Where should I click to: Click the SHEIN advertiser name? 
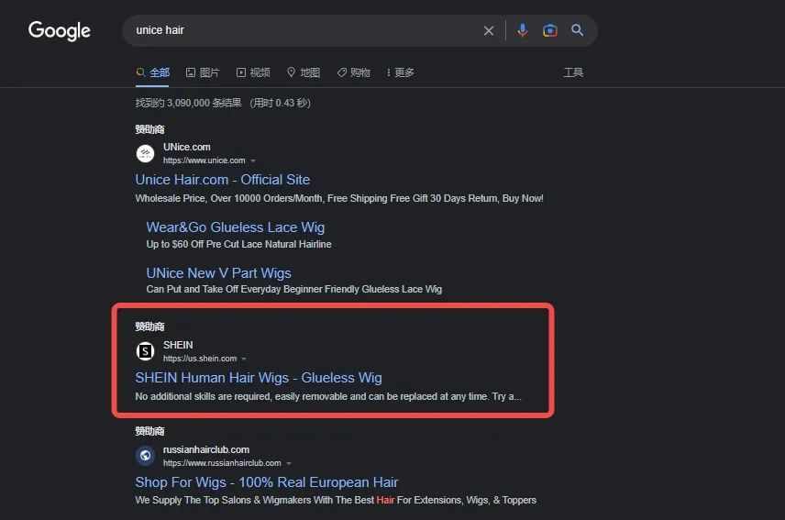[178, 346]
